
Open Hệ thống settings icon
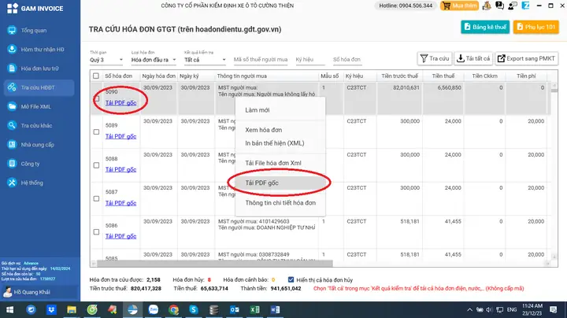click(x=11, y=183)
